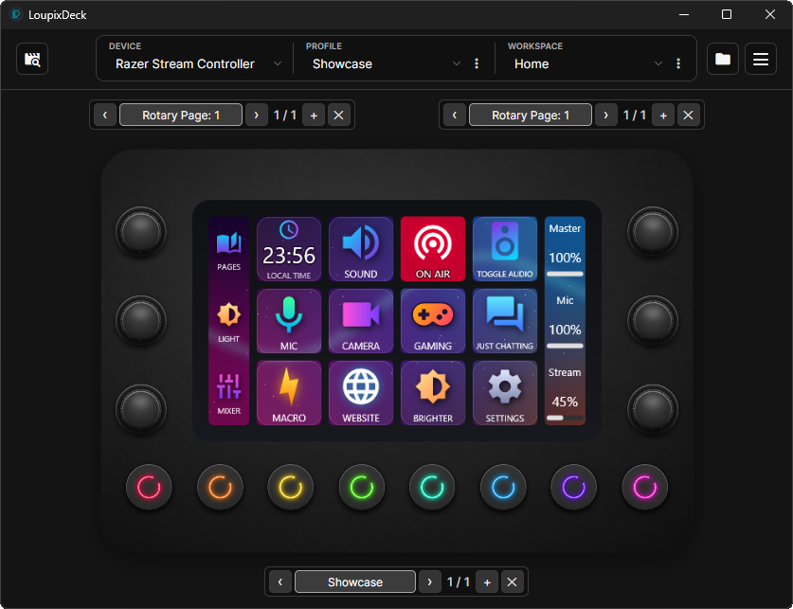Image resolution: width=793 pixels, height=609 pixels.
Task: Add a new left rotary page
Action: click(x=314, y=115)
